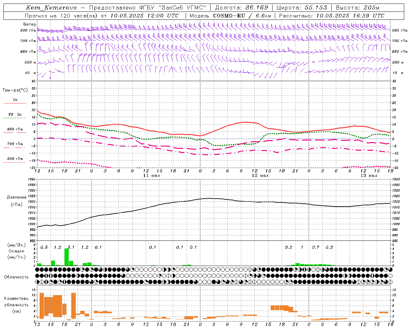
Task: Select the provider text ФГБУ "ЗапСиб УГМС"
Action: pyautogui.click(x=173, y=8)
